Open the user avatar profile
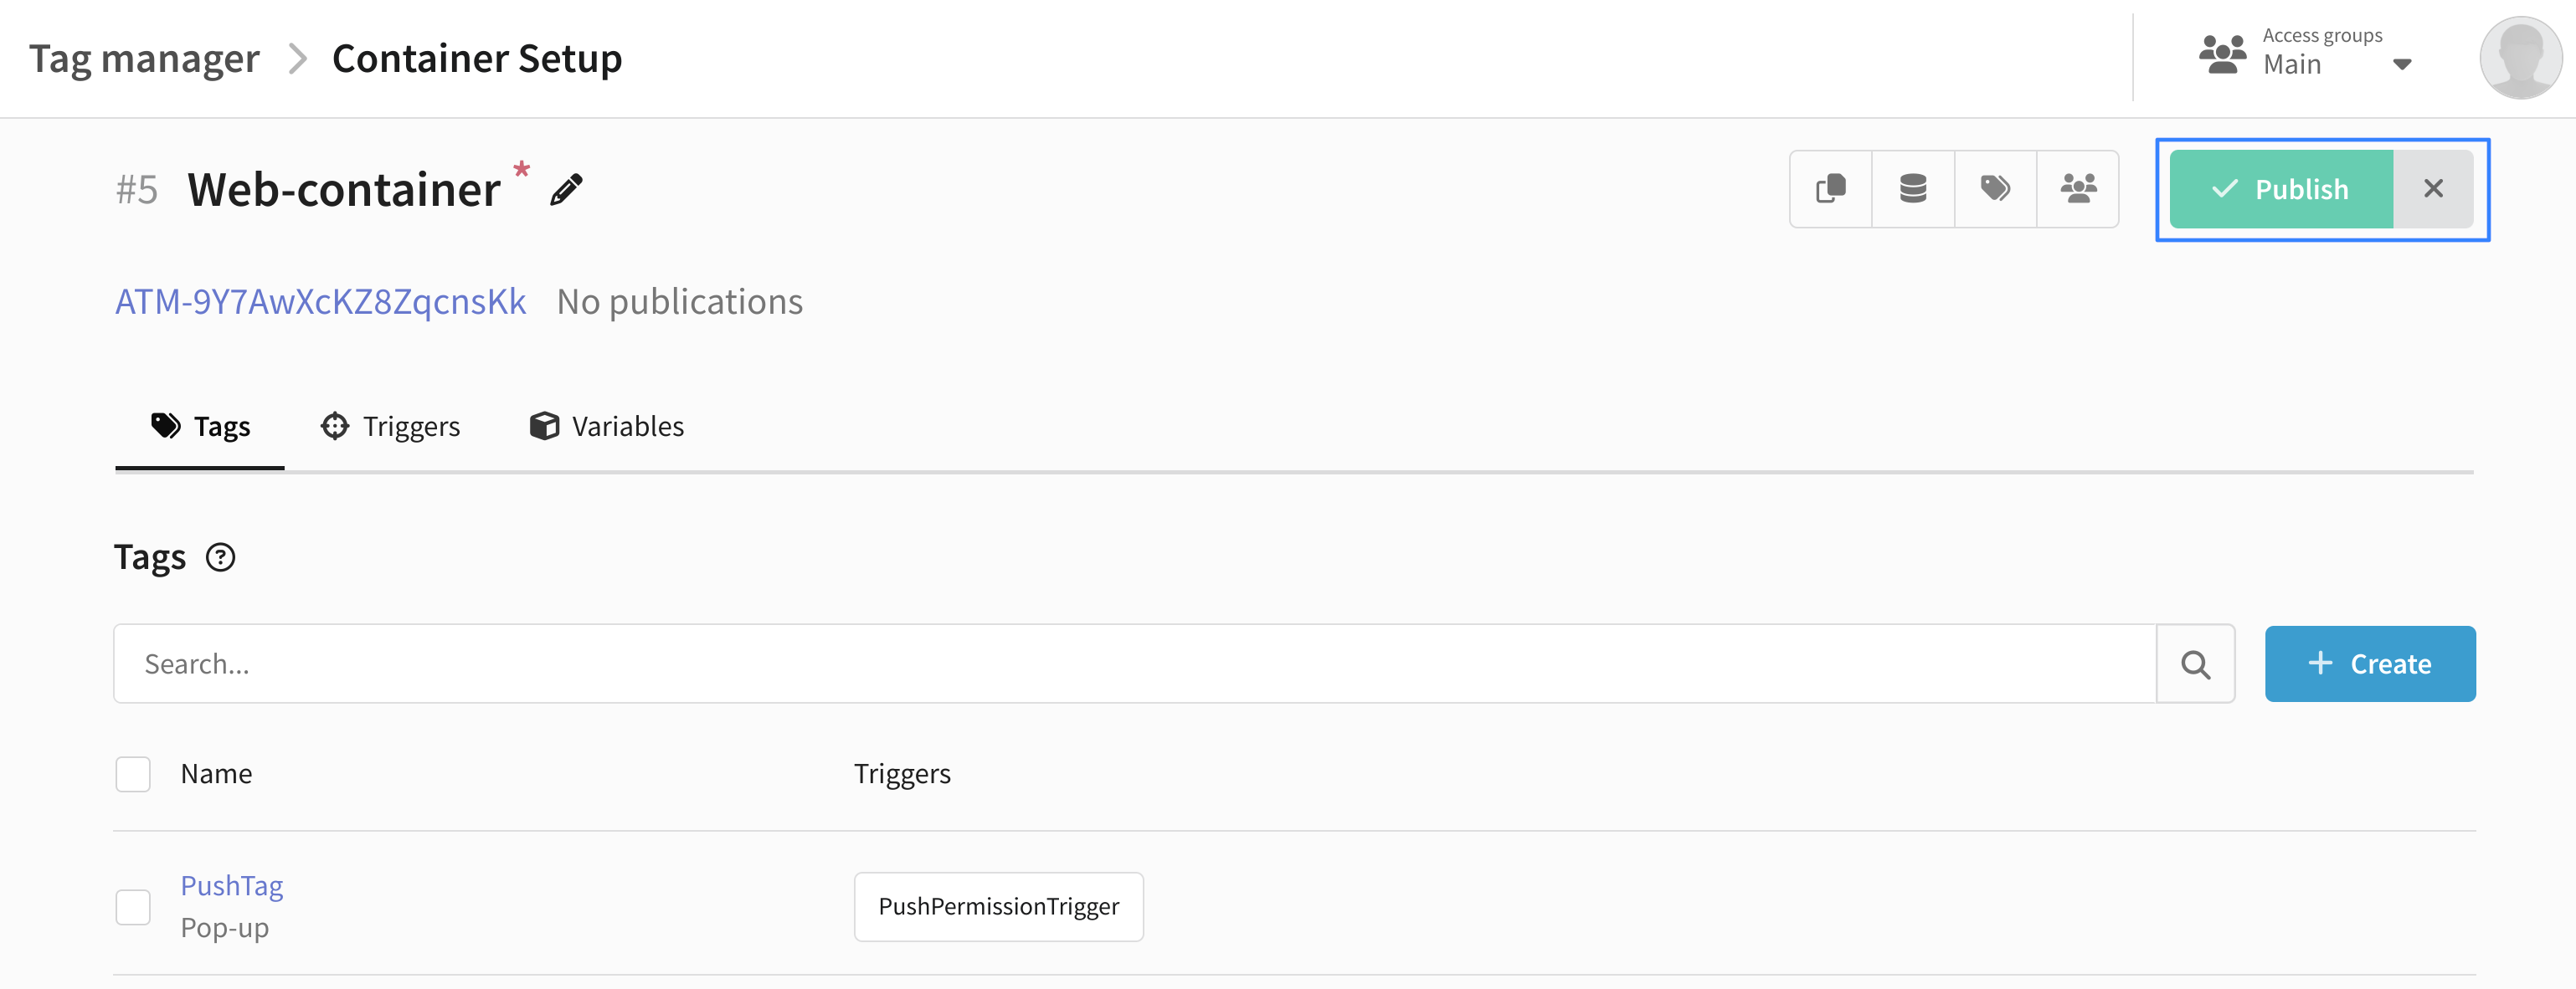 [x=2520, y=58]
